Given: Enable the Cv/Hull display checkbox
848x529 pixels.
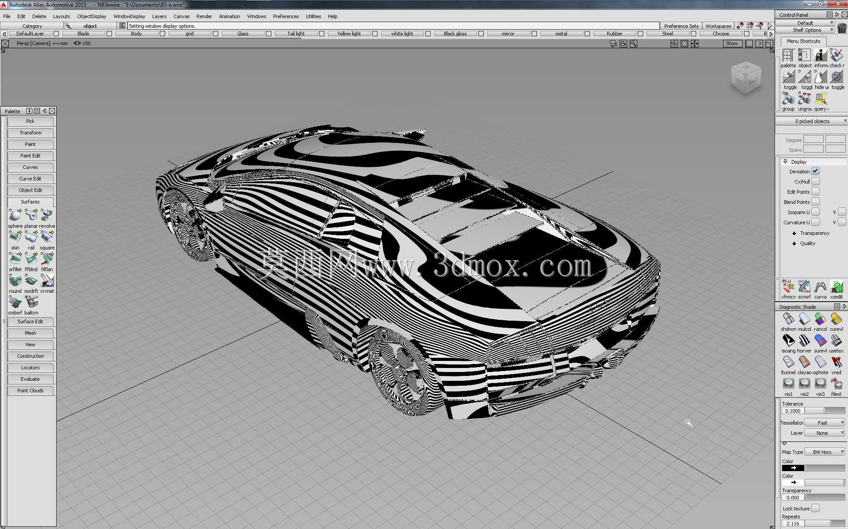Looking at the screenshot, I should coord(815,181).
